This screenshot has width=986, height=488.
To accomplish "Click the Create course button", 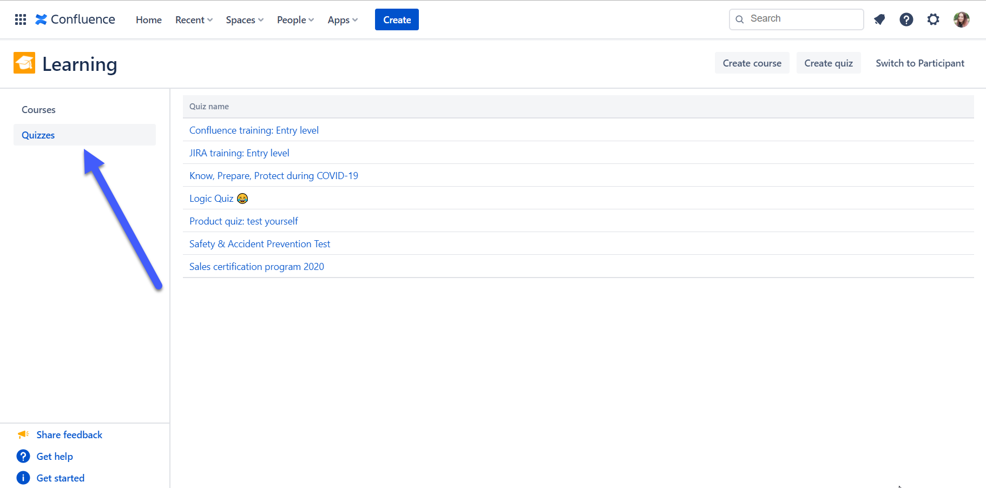I will (x=752, y=63).
